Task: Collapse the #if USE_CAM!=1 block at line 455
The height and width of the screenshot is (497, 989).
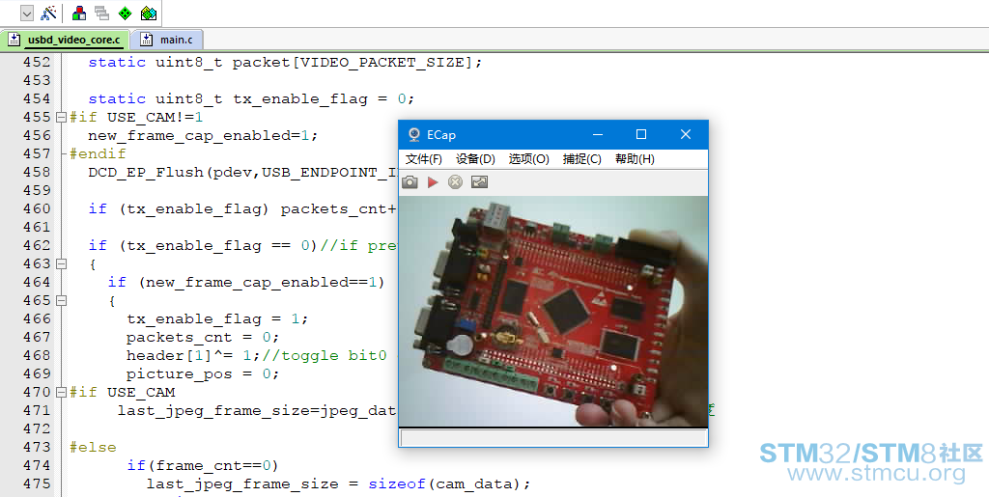Action: (x=62, y=117)
